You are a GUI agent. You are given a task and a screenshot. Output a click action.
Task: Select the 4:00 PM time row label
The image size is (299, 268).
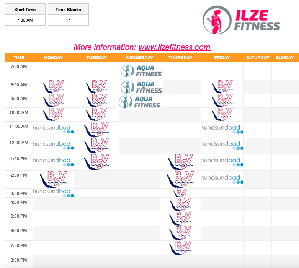(x=19, y=203)
